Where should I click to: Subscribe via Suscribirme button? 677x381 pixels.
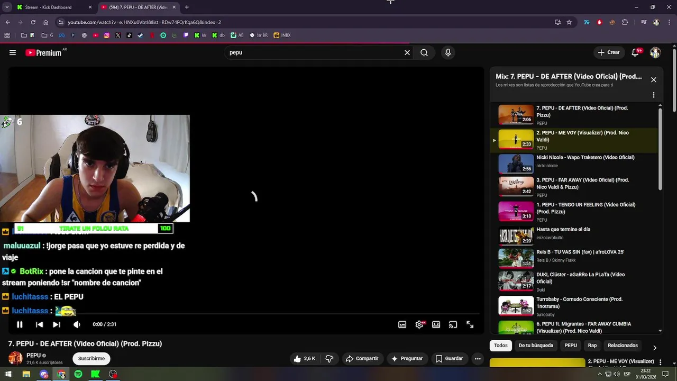point(92,359)
